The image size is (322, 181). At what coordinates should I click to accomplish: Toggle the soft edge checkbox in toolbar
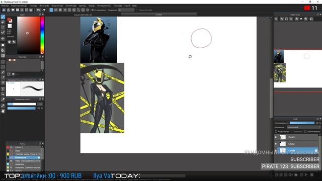tap(137, 10)
